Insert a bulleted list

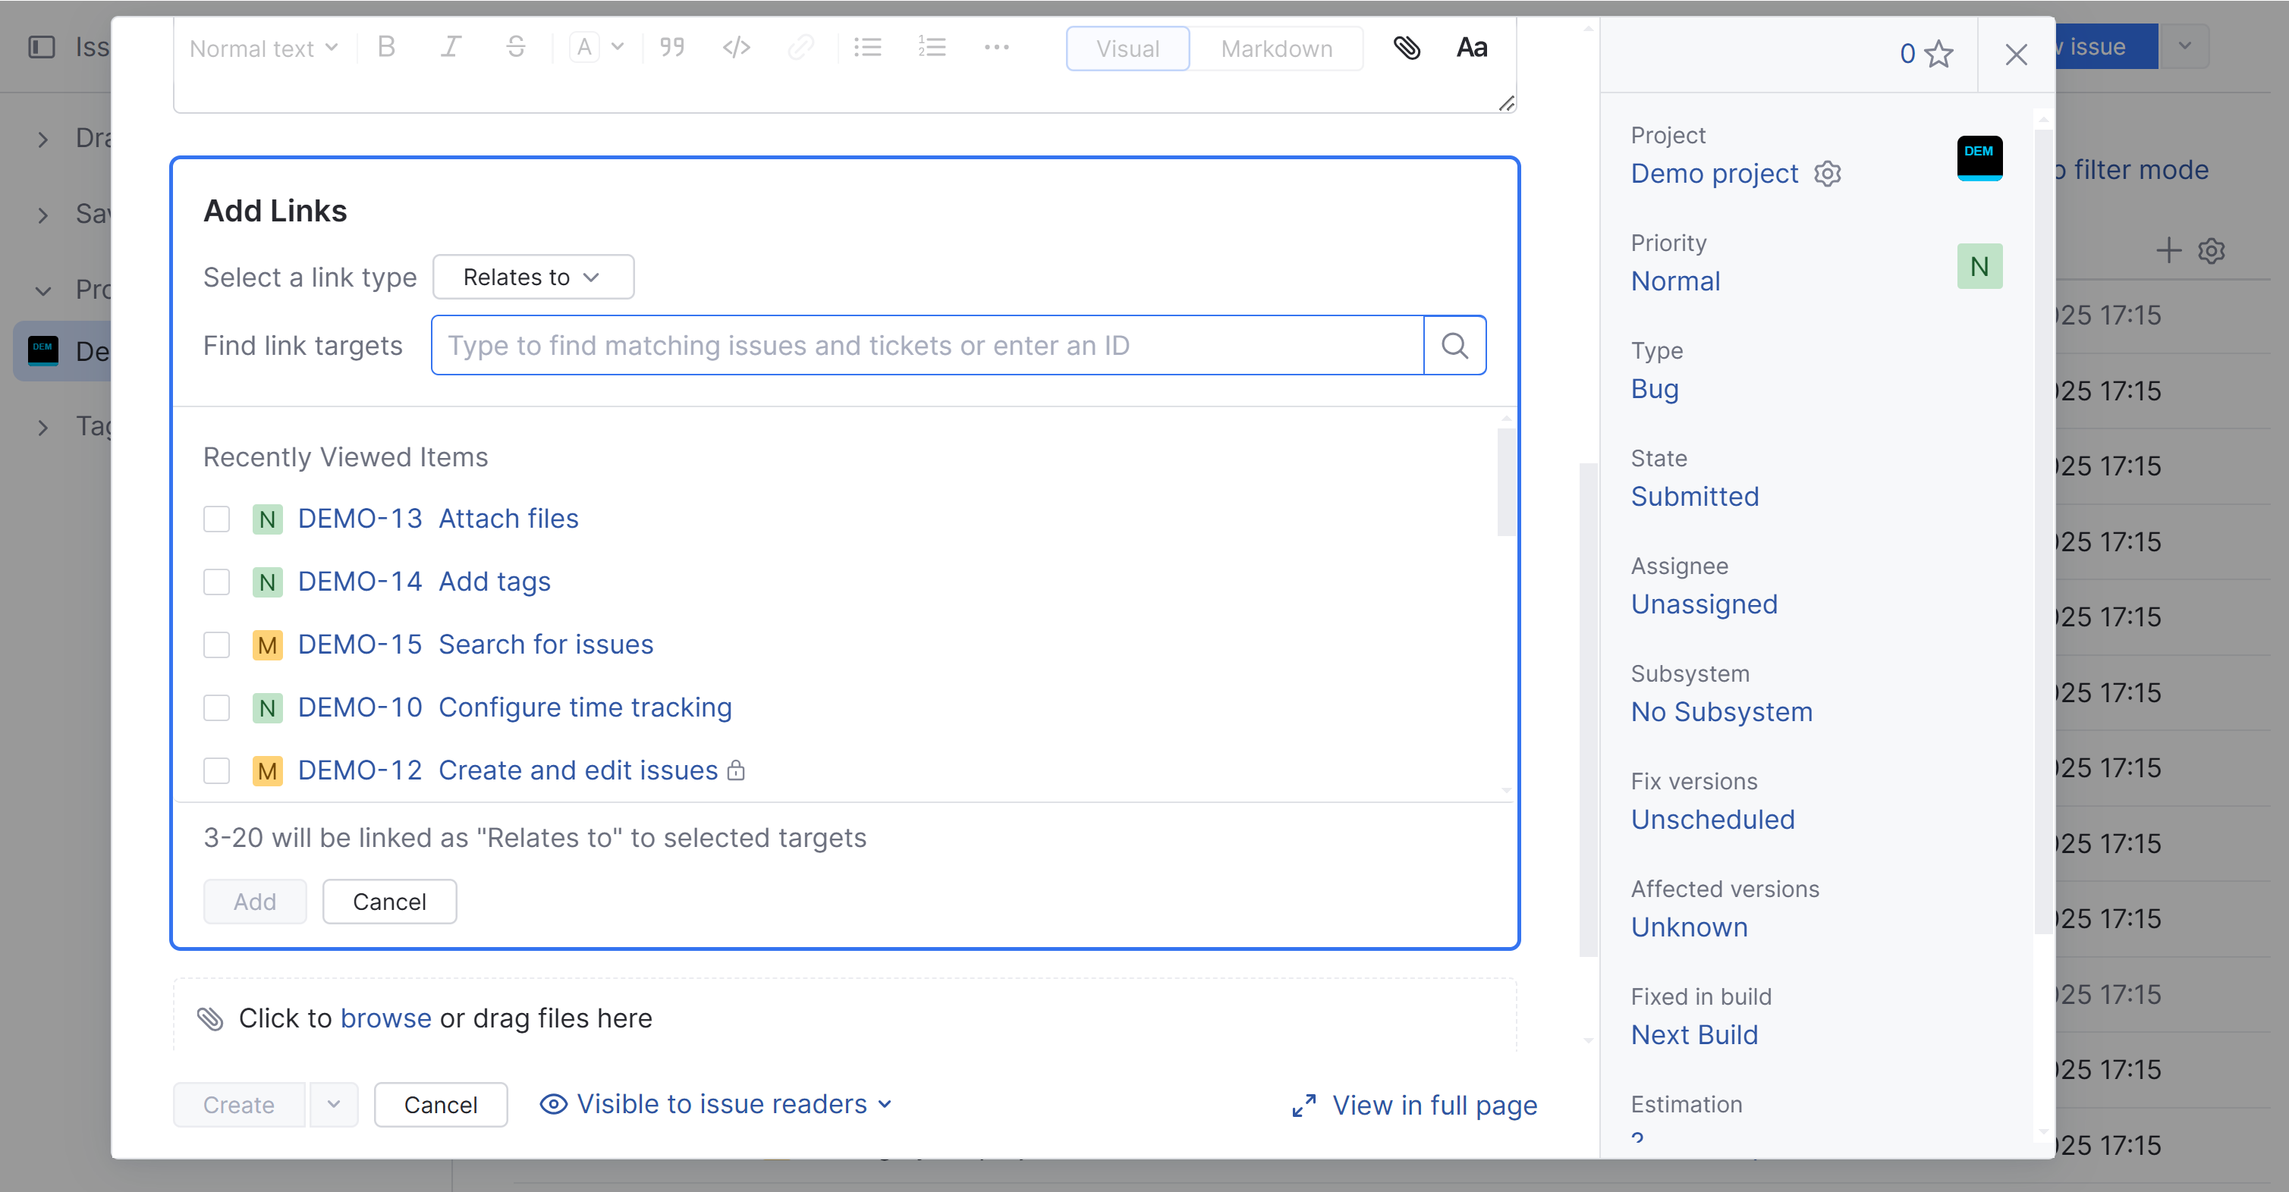866,48
